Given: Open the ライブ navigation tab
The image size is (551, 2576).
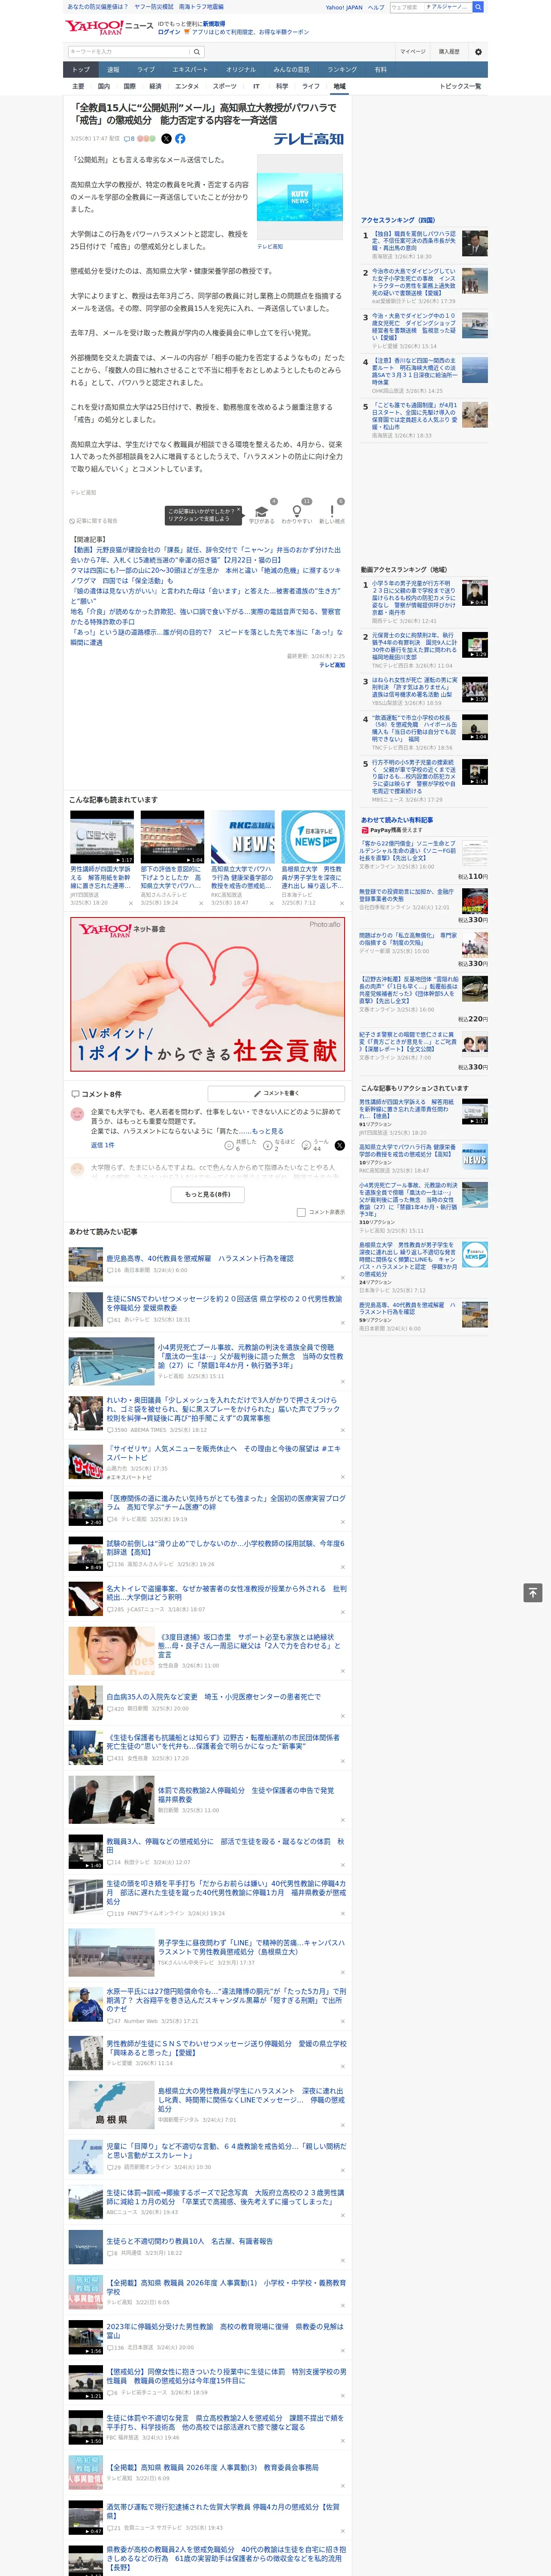Looking at the screenshot, I should tap(146, 70).
